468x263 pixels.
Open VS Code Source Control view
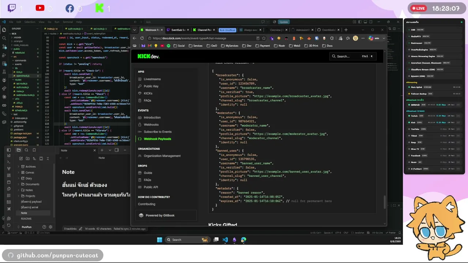(4, 47)
